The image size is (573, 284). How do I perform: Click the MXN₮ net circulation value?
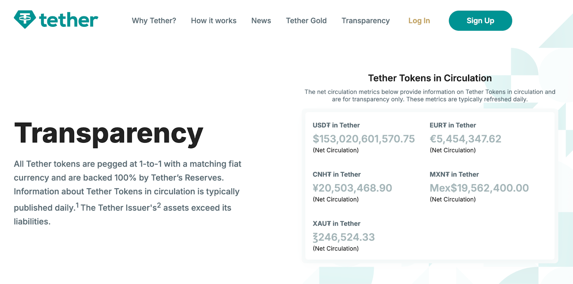coord(479,188)
